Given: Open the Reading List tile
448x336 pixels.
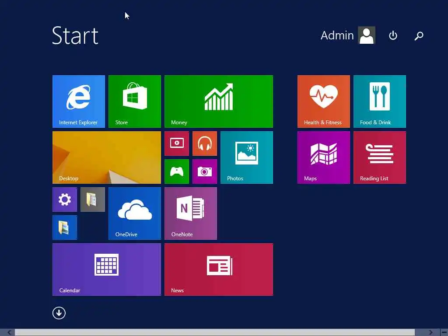Looking at the screenshot, I should click(x=379, y=157).
